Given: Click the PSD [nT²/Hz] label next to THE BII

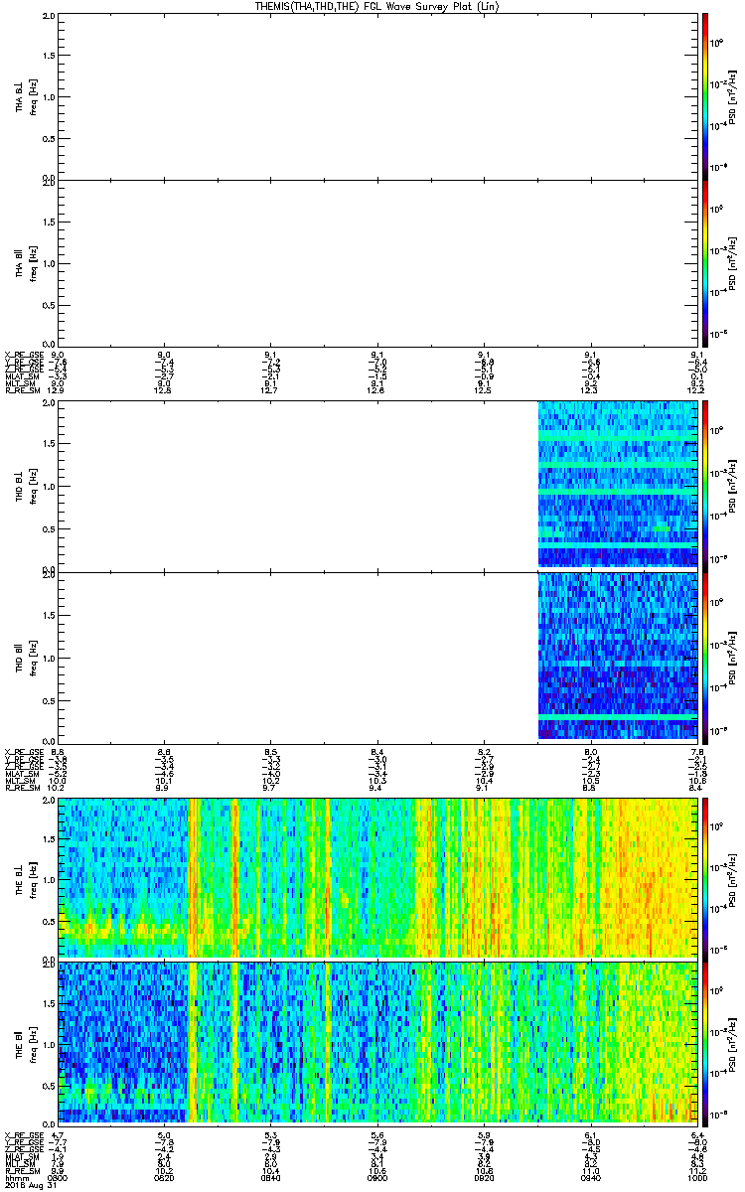Looking at the screenshot, I should coord(732,1042).
